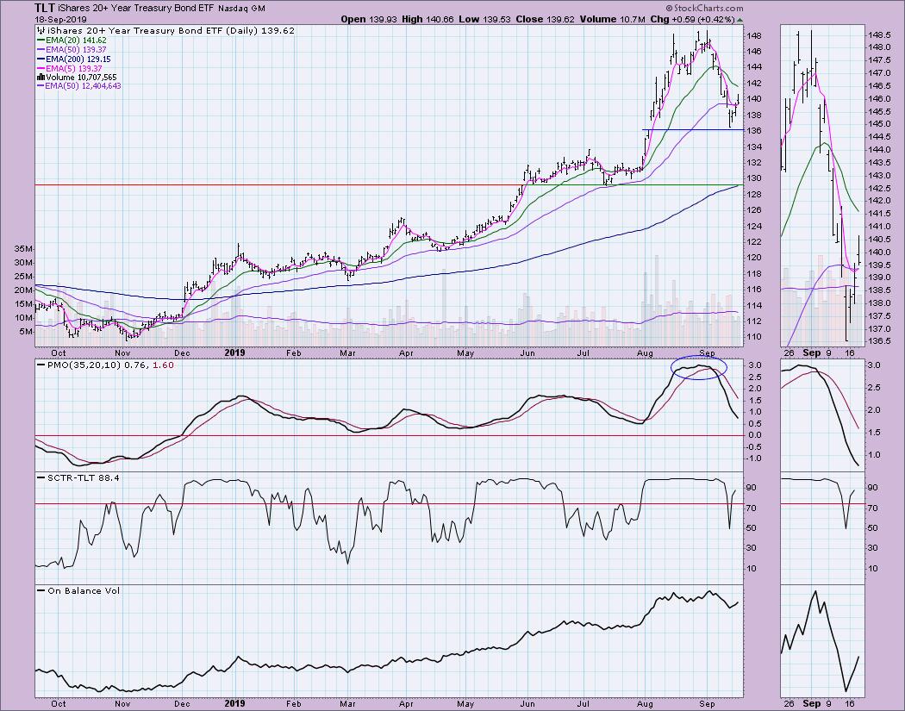The height and width of the screenshot is (711, 905).
Task: Click the Nasdaq GM exchange label
Action: (x=242, y=9)
